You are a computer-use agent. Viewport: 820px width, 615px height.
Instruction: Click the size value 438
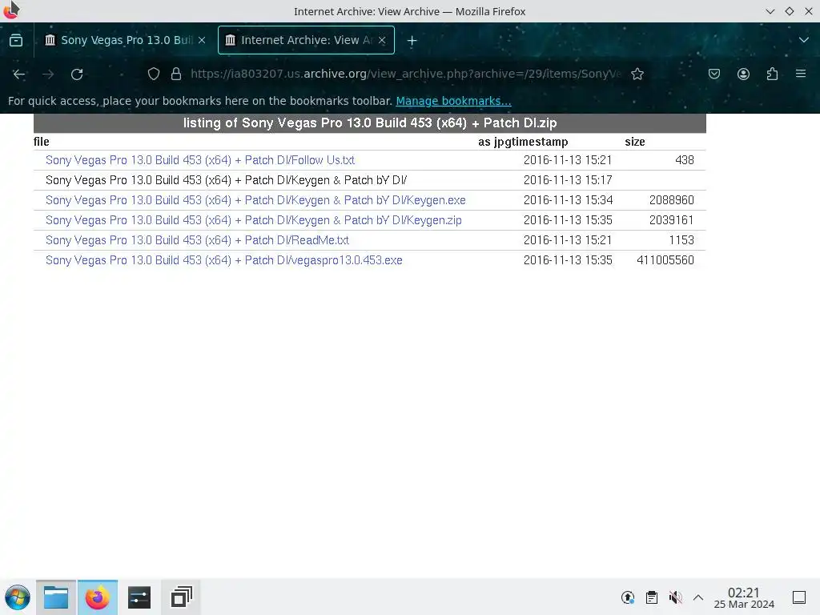pyautogui.click(x=685, y=160)
